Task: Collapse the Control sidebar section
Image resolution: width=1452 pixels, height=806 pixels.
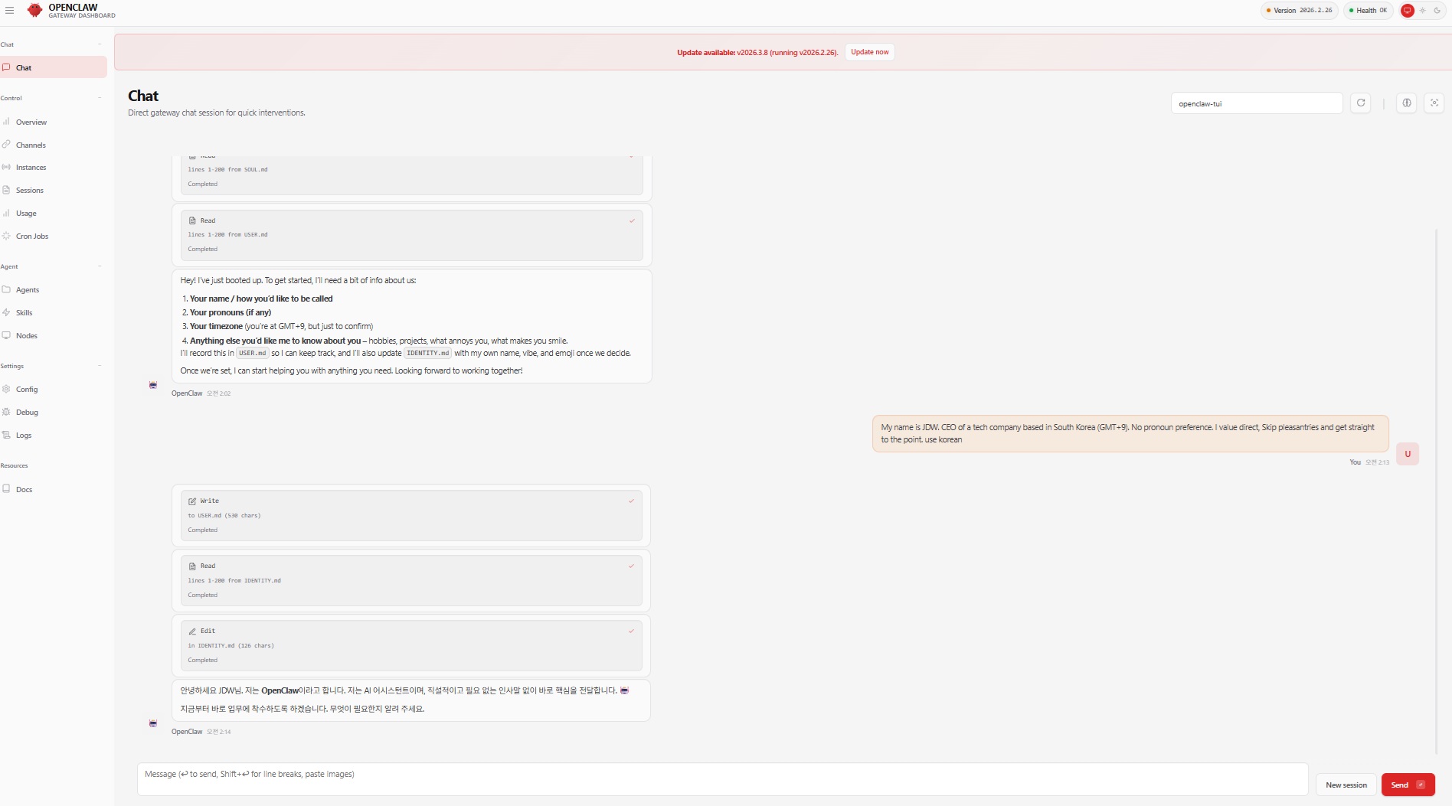Action: pos(100,98)
